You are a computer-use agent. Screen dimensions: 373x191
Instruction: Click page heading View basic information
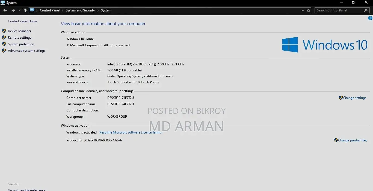103,24
